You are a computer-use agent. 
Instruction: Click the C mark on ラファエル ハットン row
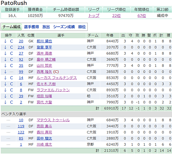click(x=11, y=90)
